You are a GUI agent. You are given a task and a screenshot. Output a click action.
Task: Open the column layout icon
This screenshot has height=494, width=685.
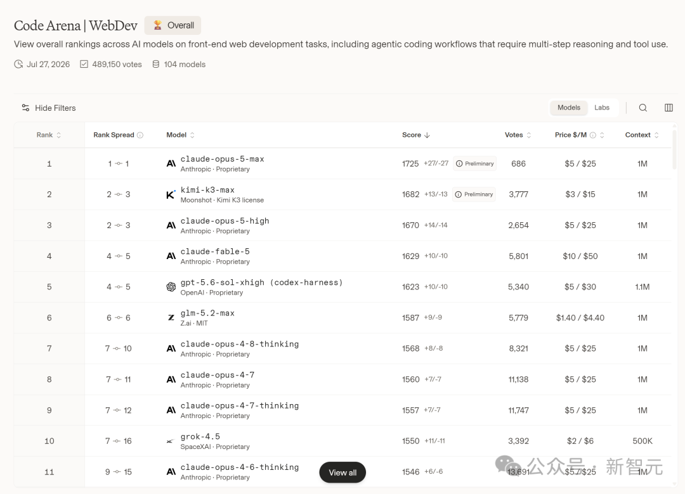669,108
